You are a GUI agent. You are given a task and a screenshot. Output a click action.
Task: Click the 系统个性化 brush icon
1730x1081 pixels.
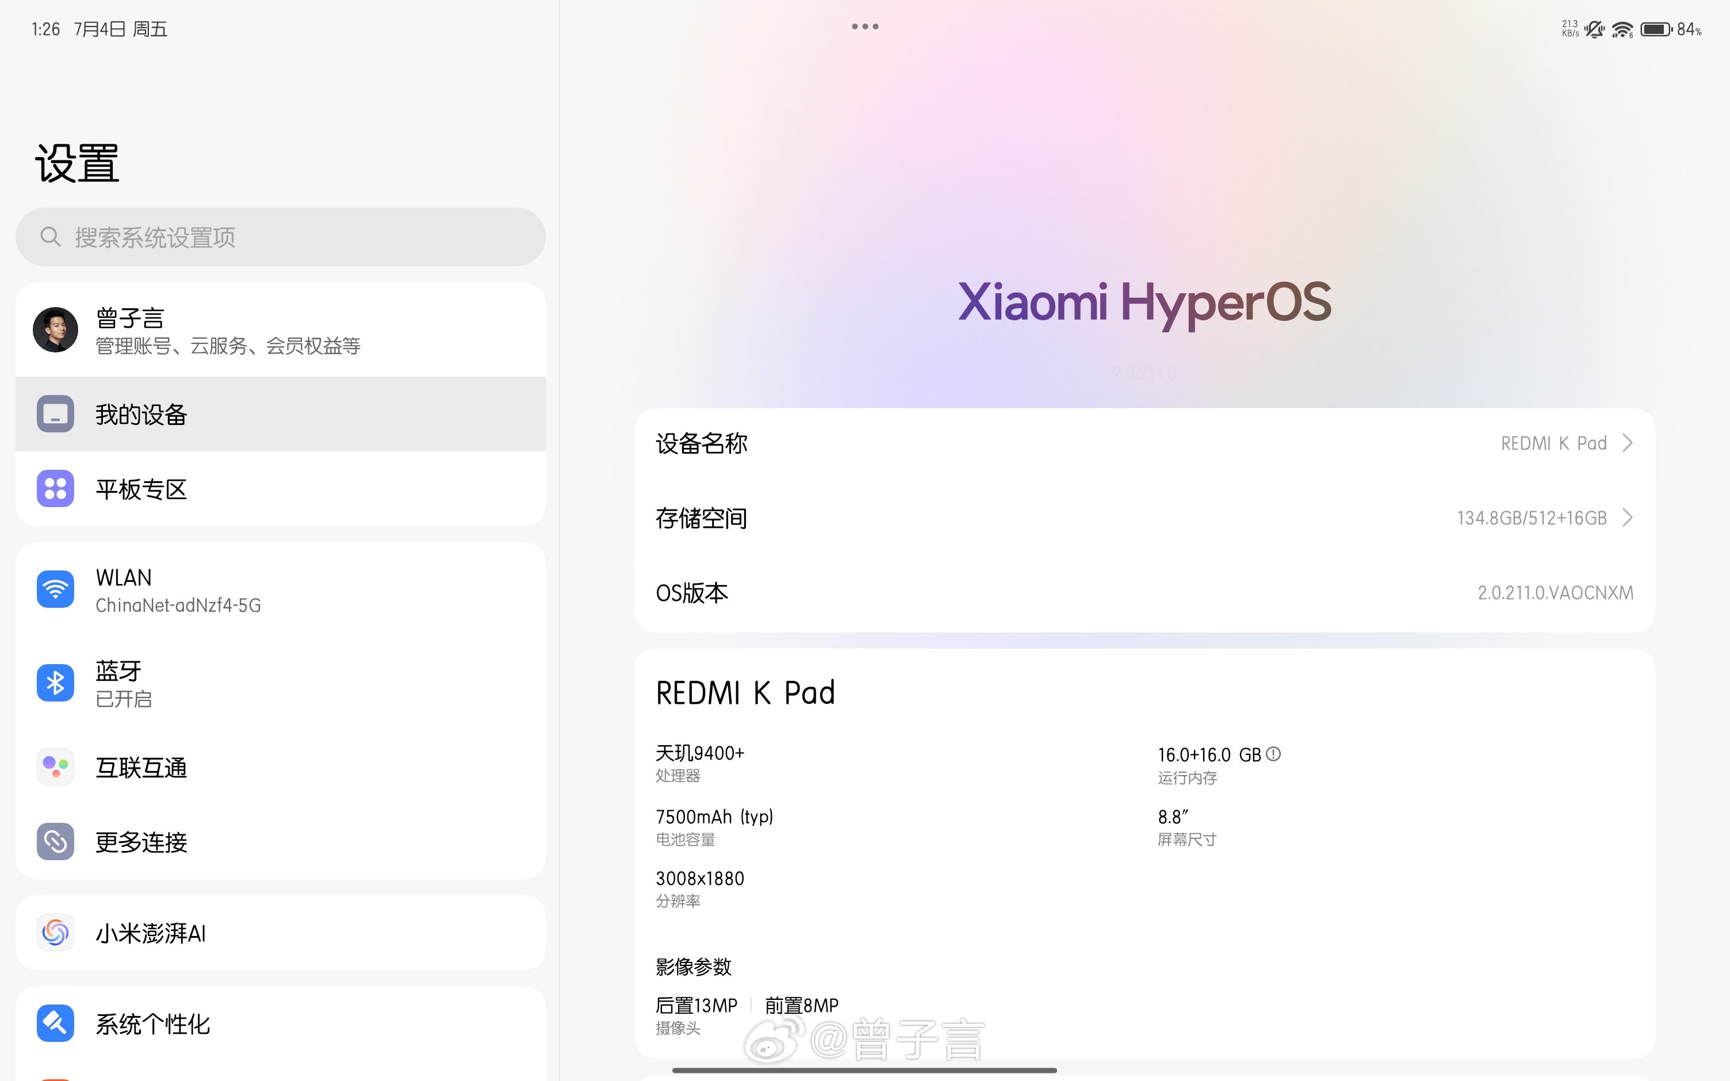55,1023
